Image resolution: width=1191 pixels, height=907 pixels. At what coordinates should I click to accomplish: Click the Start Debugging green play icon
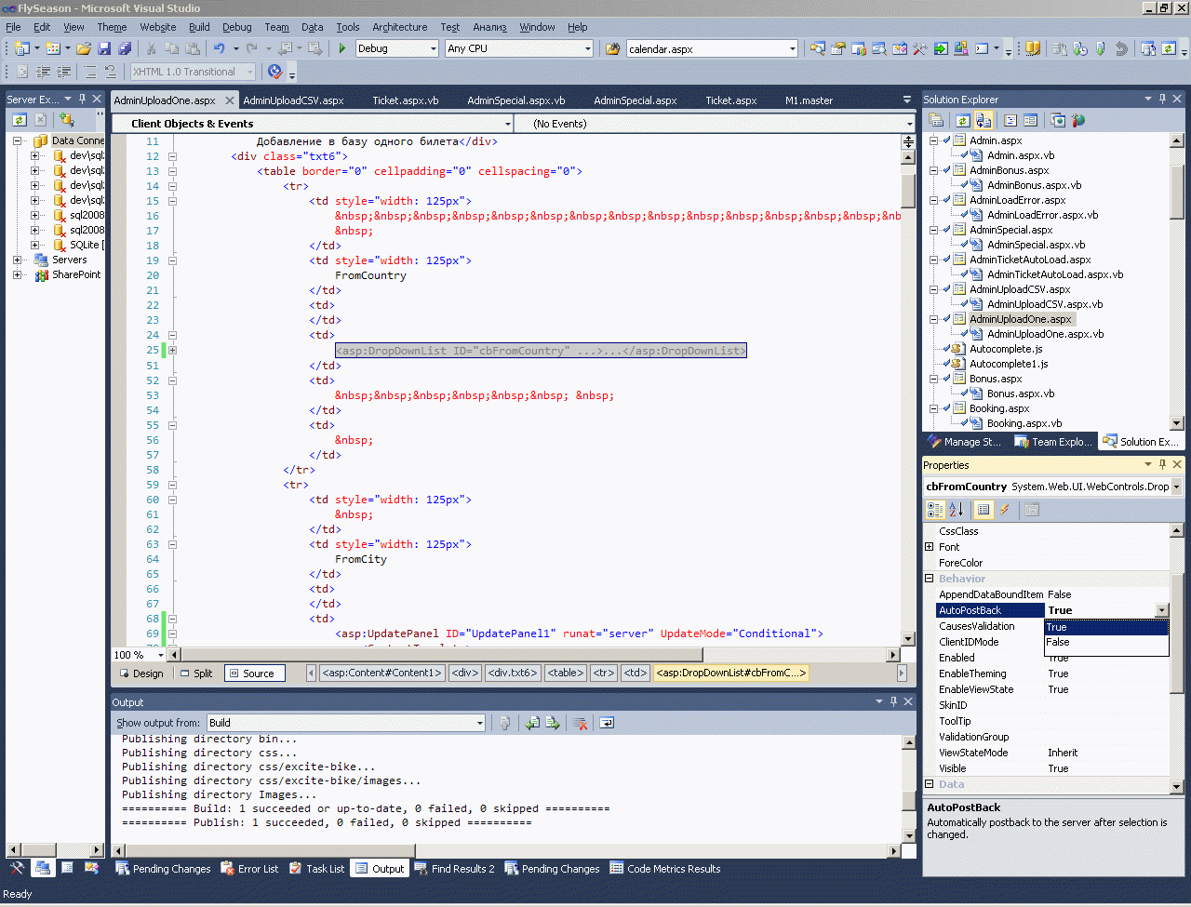click(342, 48)
